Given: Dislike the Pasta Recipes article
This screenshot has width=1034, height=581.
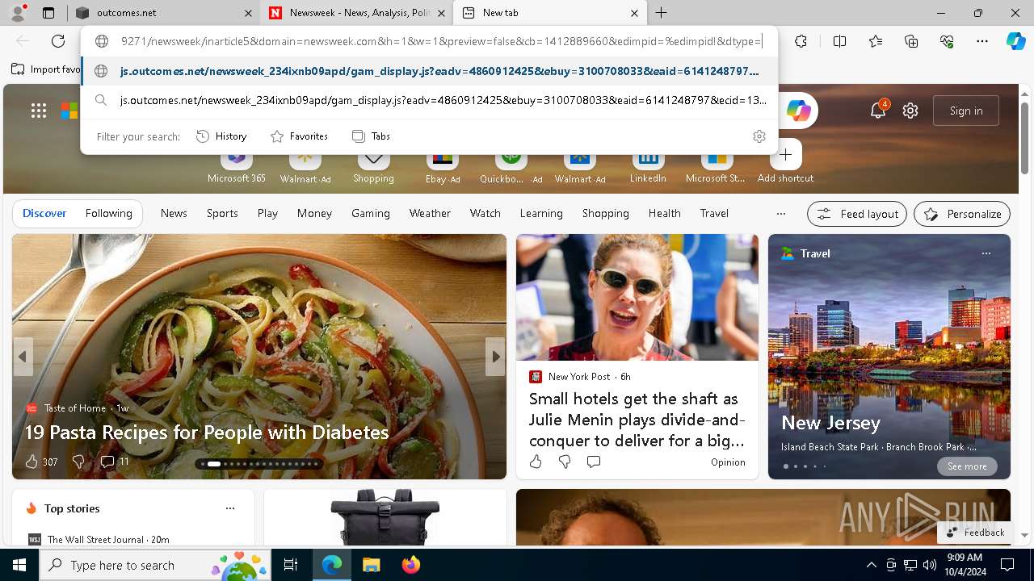Looking at the screenshot, I should (78, 462).
